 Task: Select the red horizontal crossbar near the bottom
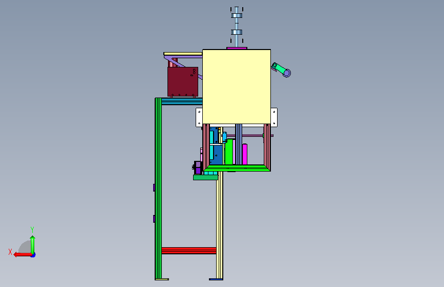(189, 251)
